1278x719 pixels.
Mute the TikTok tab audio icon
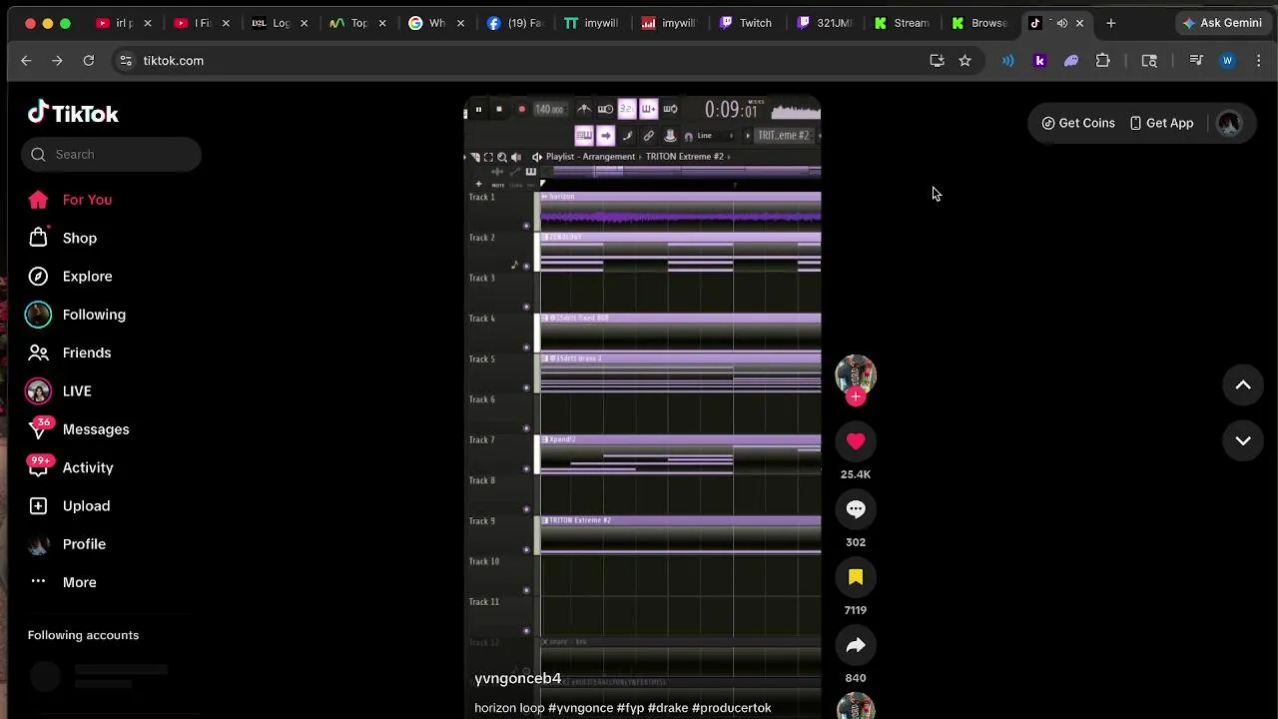(1061, 23)
